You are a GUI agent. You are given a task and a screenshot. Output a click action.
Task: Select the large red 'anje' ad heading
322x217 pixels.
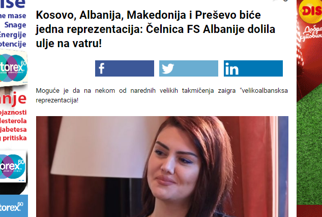click(x=13, y=99)
